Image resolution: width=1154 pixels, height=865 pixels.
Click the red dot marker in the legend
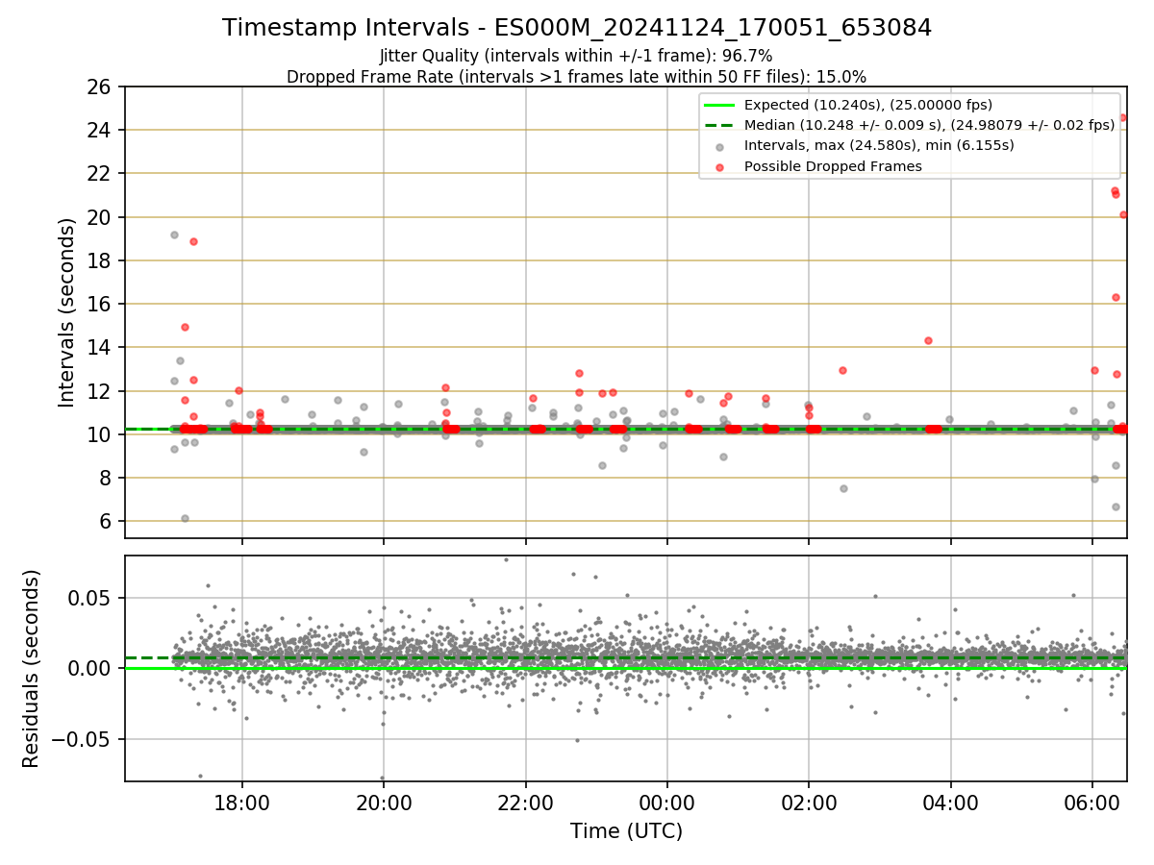pos(719,166)
